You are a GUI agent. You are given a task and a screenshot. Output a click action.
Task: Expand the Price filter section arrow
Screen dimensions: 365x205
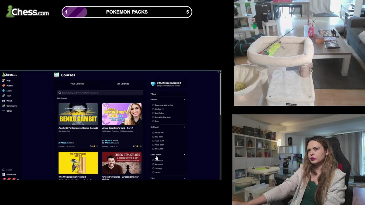click(x=184, y=178)
